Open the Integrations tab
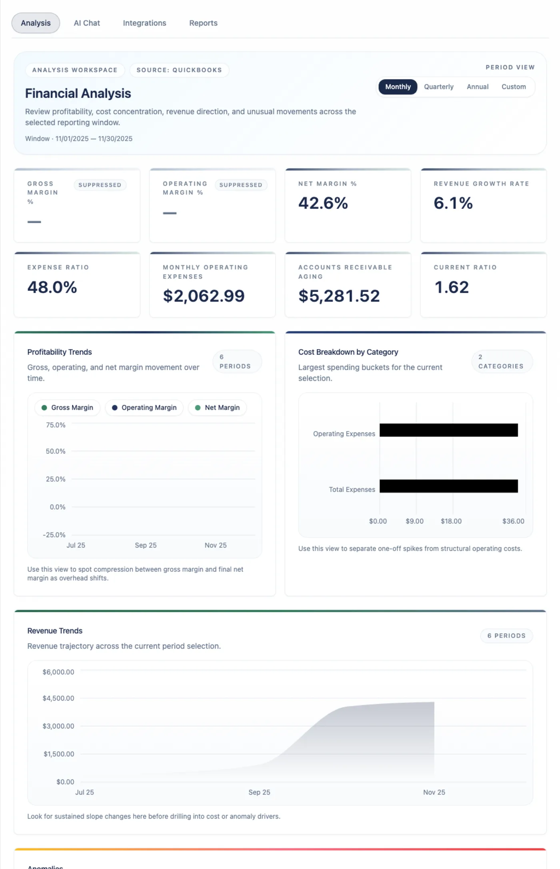 click(x=144, y=23)
